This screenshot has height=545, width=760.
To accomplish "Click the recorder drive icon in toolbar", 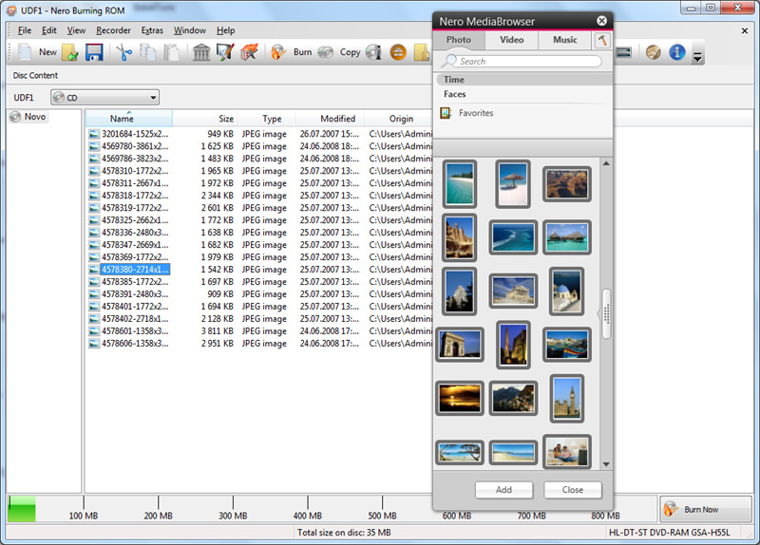I will (623, 52).
